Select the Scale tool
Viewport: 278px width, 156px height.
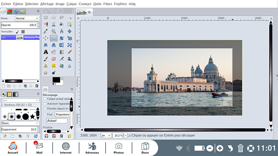pyautogui.click(x=69, y=38)
